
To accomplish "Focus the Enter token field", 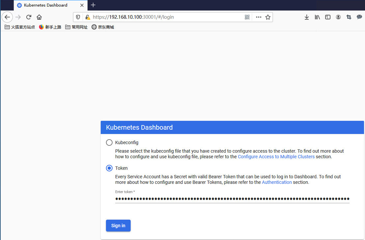I will 232,199.
